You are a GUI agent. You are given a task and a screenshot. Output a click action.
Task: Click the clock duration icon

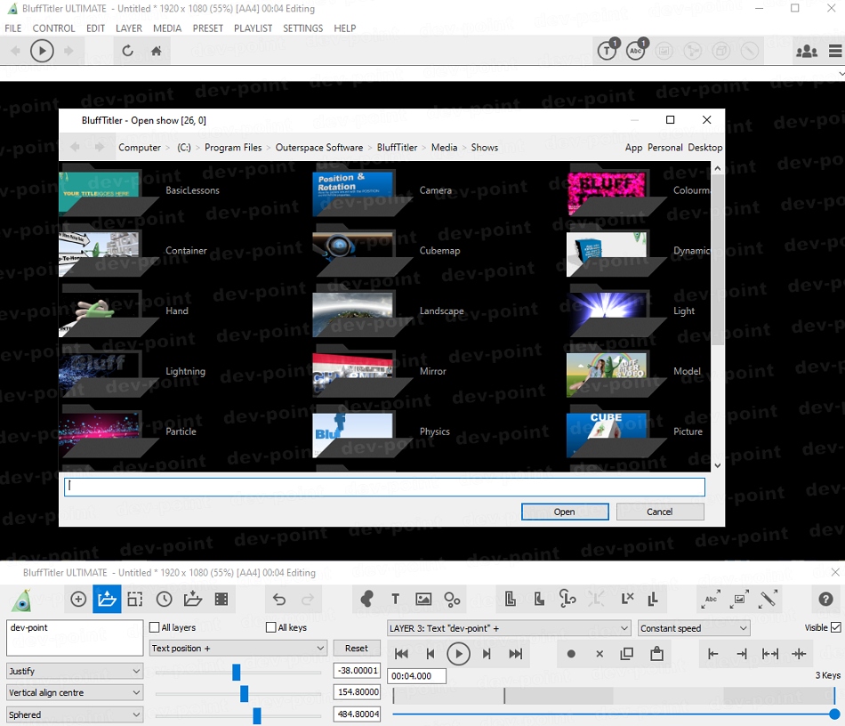[164, 599]
